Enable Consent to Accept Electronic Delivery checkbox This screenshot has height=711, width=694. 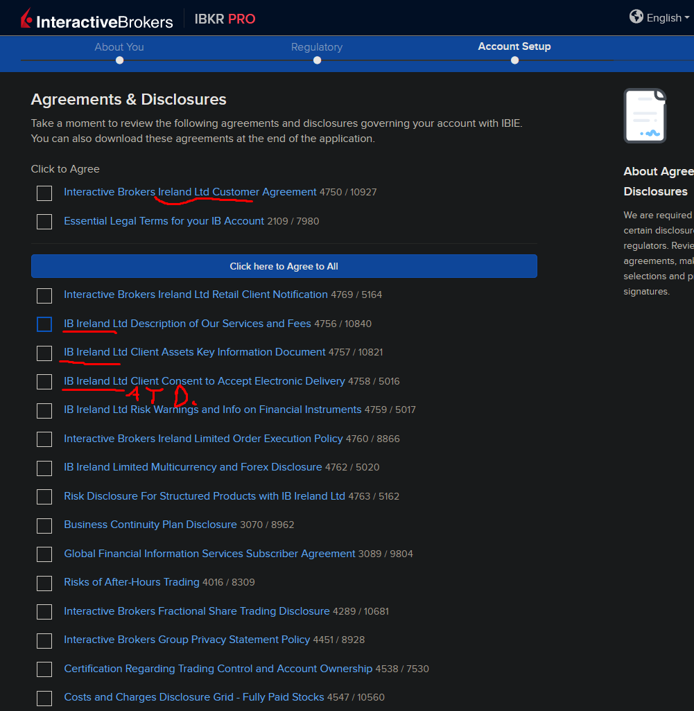coord(44,382)
